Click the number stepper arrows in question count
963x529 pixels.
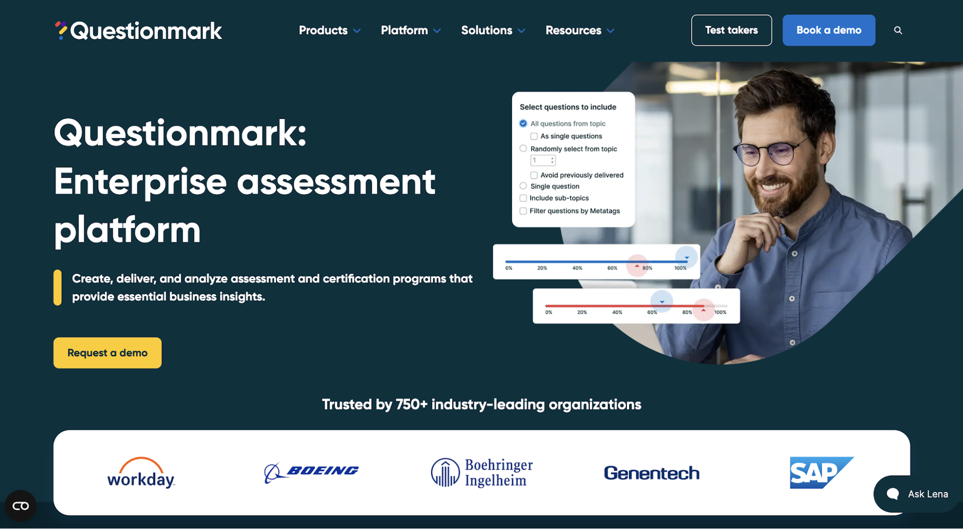[552, 160]
